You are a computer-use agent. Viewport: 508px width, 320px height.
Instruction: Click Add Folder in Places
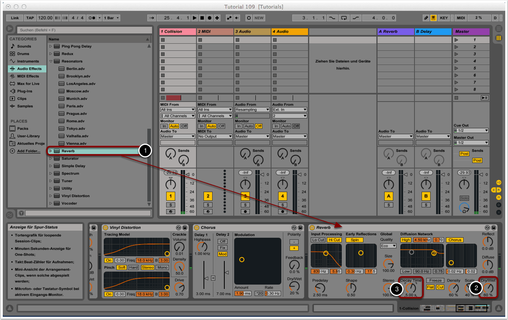[x=28, y=151]
